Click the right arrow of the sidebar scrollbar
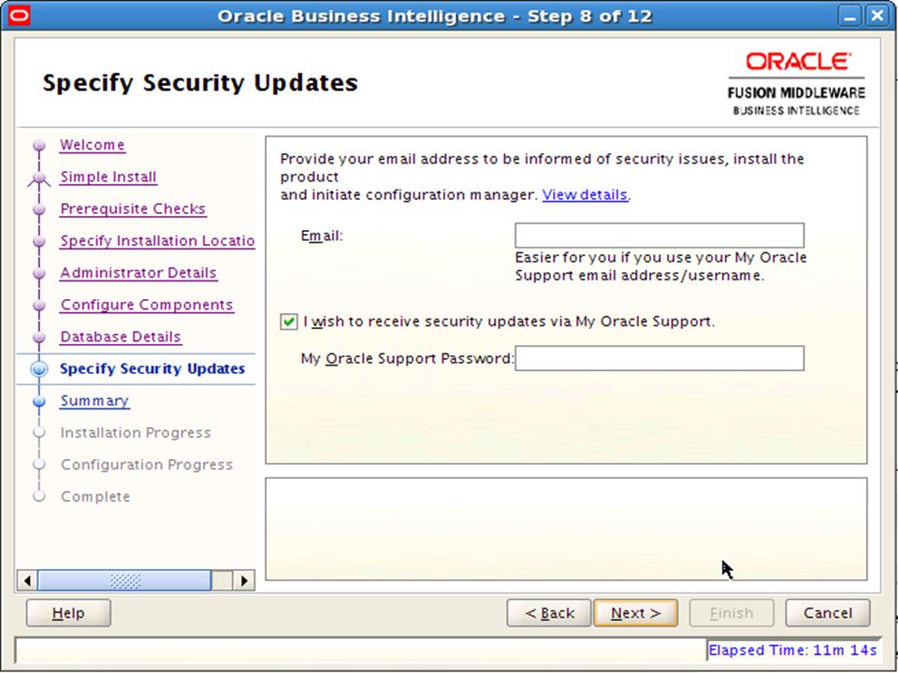The image size is (898, 673). click(x=244, y=580)
